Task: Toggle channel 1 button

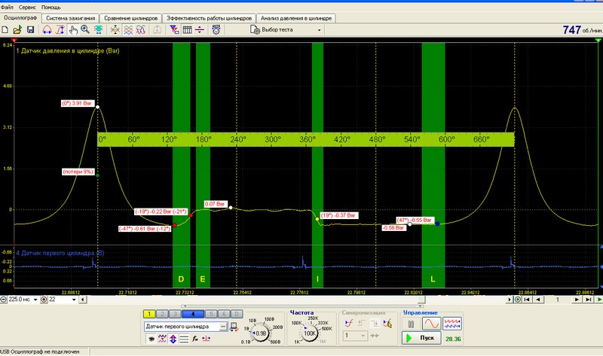Action: coord(149,314)
